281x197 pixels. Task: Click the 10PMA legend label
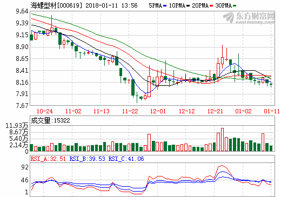pyautogui.click(x=177, y=5)
